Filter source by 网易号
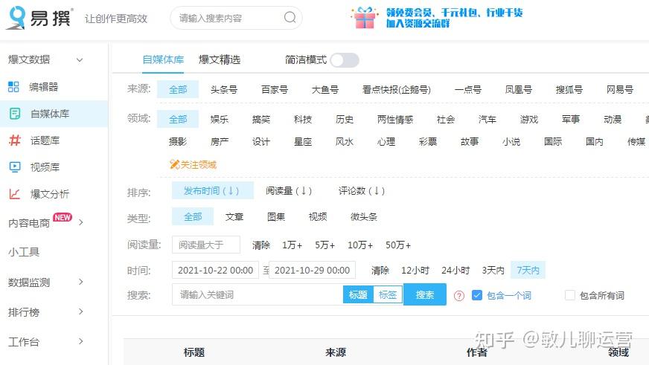 tap(620, 89)
